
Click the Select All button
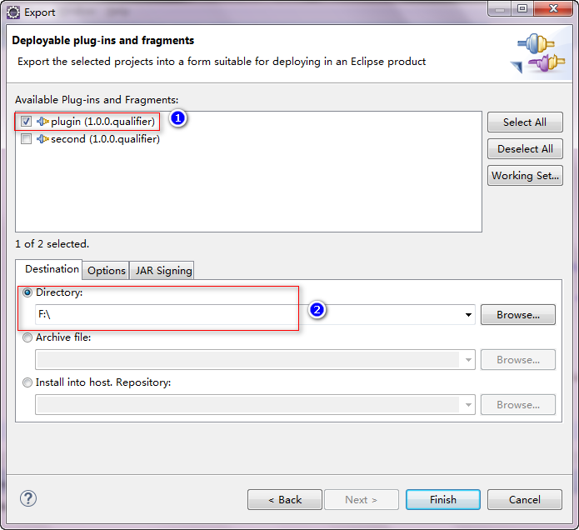pos(525,122)
